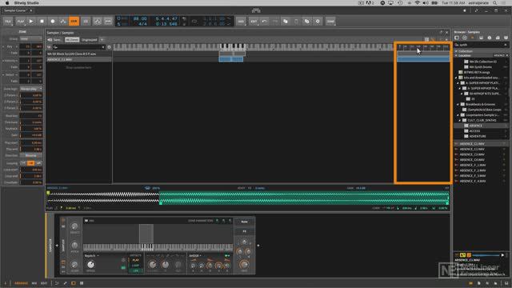
Task: Open zone list settings gear icon
Action: point(109,47)
